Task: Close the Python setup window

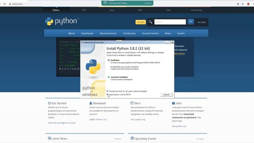Action: point(172,43)
